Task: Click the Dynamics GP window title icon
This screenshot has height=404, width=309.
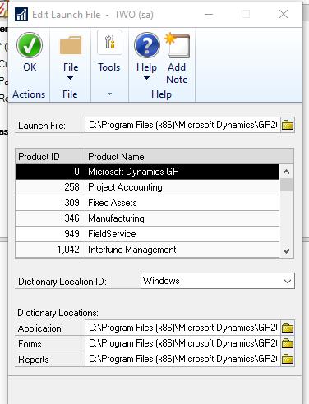Action: click(21, 14)
